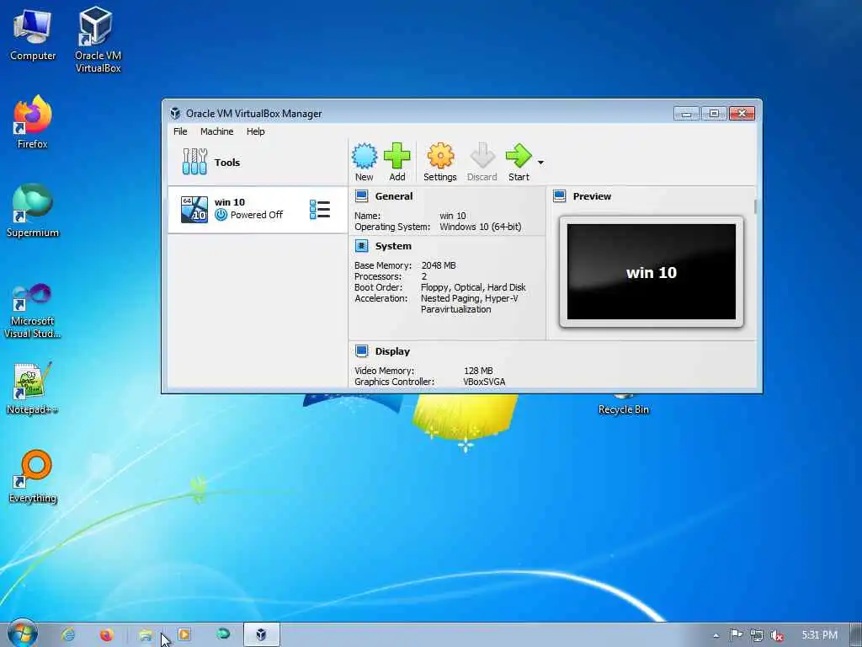
Task: Click the Recycle Bin desktop icon
Action: [624, 405]
